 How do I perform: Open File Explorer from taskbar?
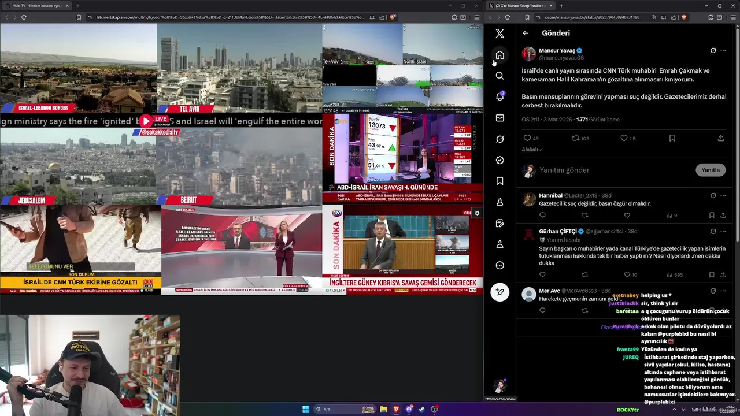click(383, 409)
